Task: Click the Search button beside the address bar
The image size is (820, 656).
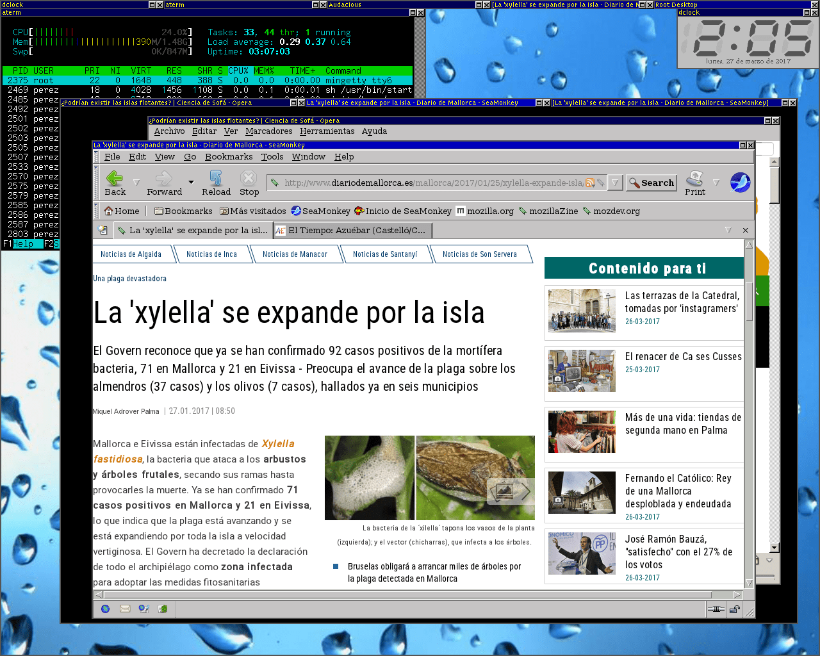Action: point(652,183)
